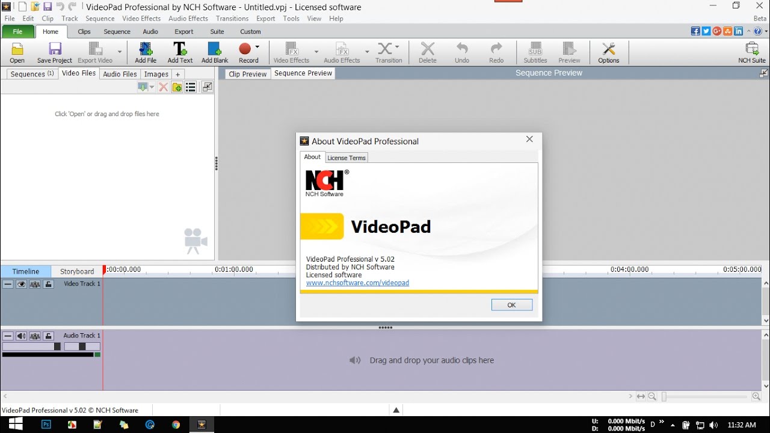Click Windows Start button
Viewport: 770px width, 433px height.
tap(15, 424)
